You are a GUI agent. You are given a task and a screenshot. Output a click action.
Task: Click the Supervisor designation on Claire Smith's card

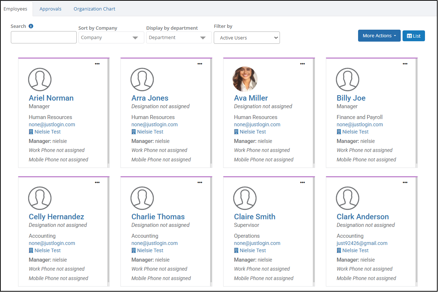[247, 225]
